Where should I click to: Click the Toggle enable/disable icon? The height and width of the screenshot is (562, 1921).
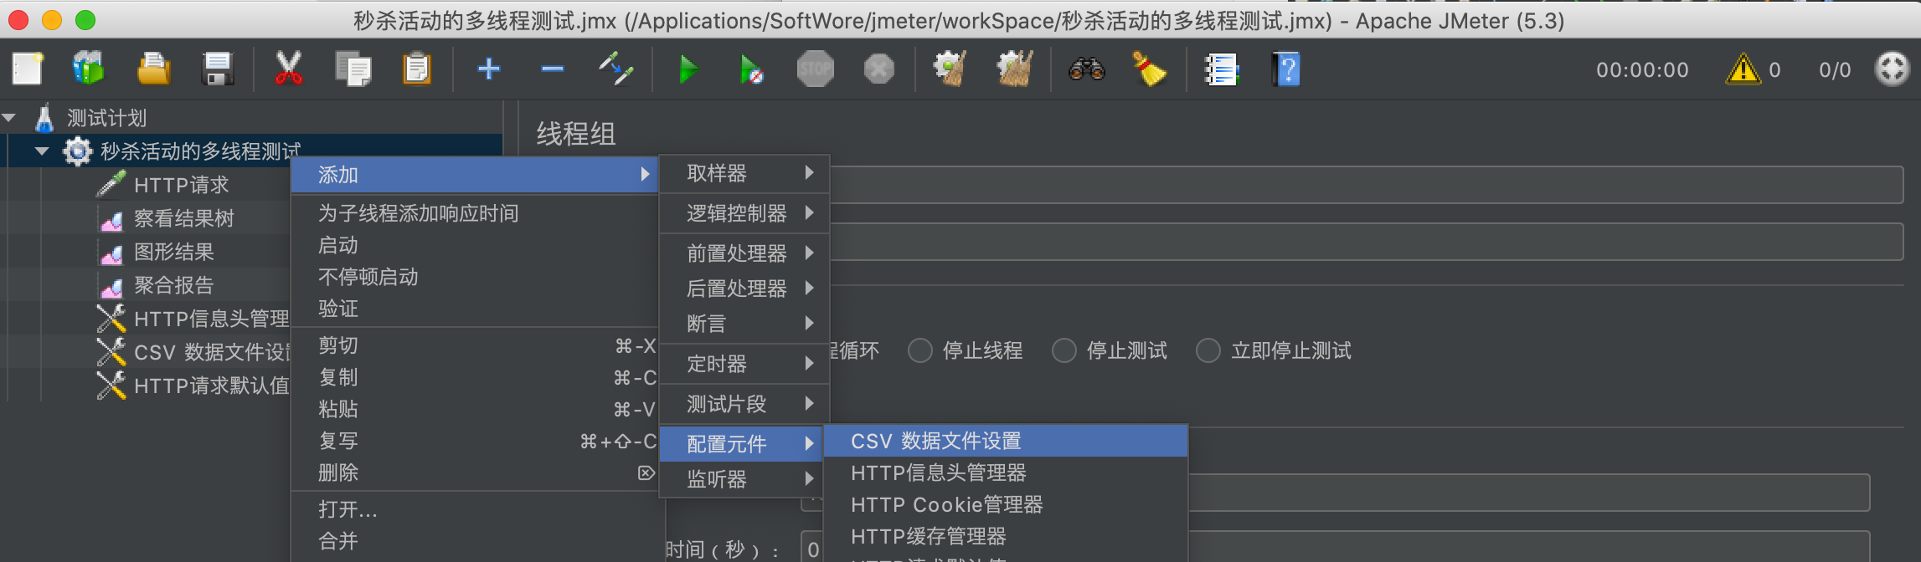pyautogui.click(x=615, y=69)
